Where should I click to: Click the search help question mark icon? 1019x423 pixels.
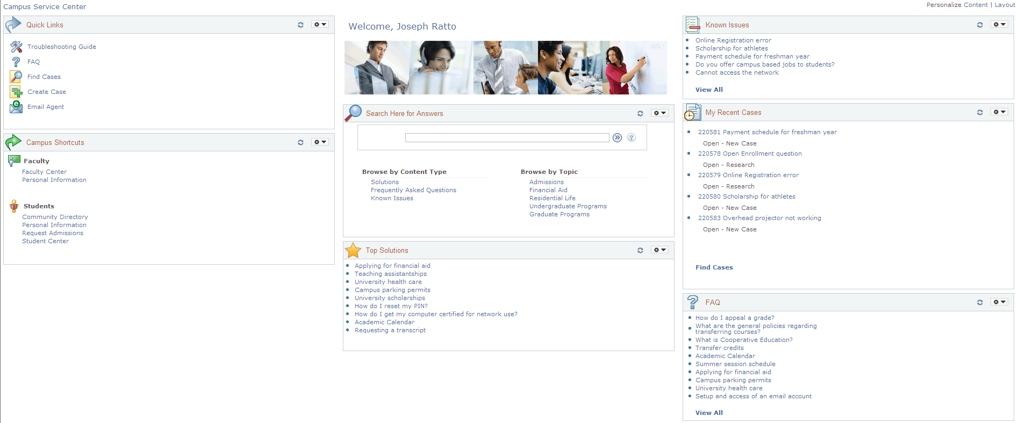coord(632,138)
